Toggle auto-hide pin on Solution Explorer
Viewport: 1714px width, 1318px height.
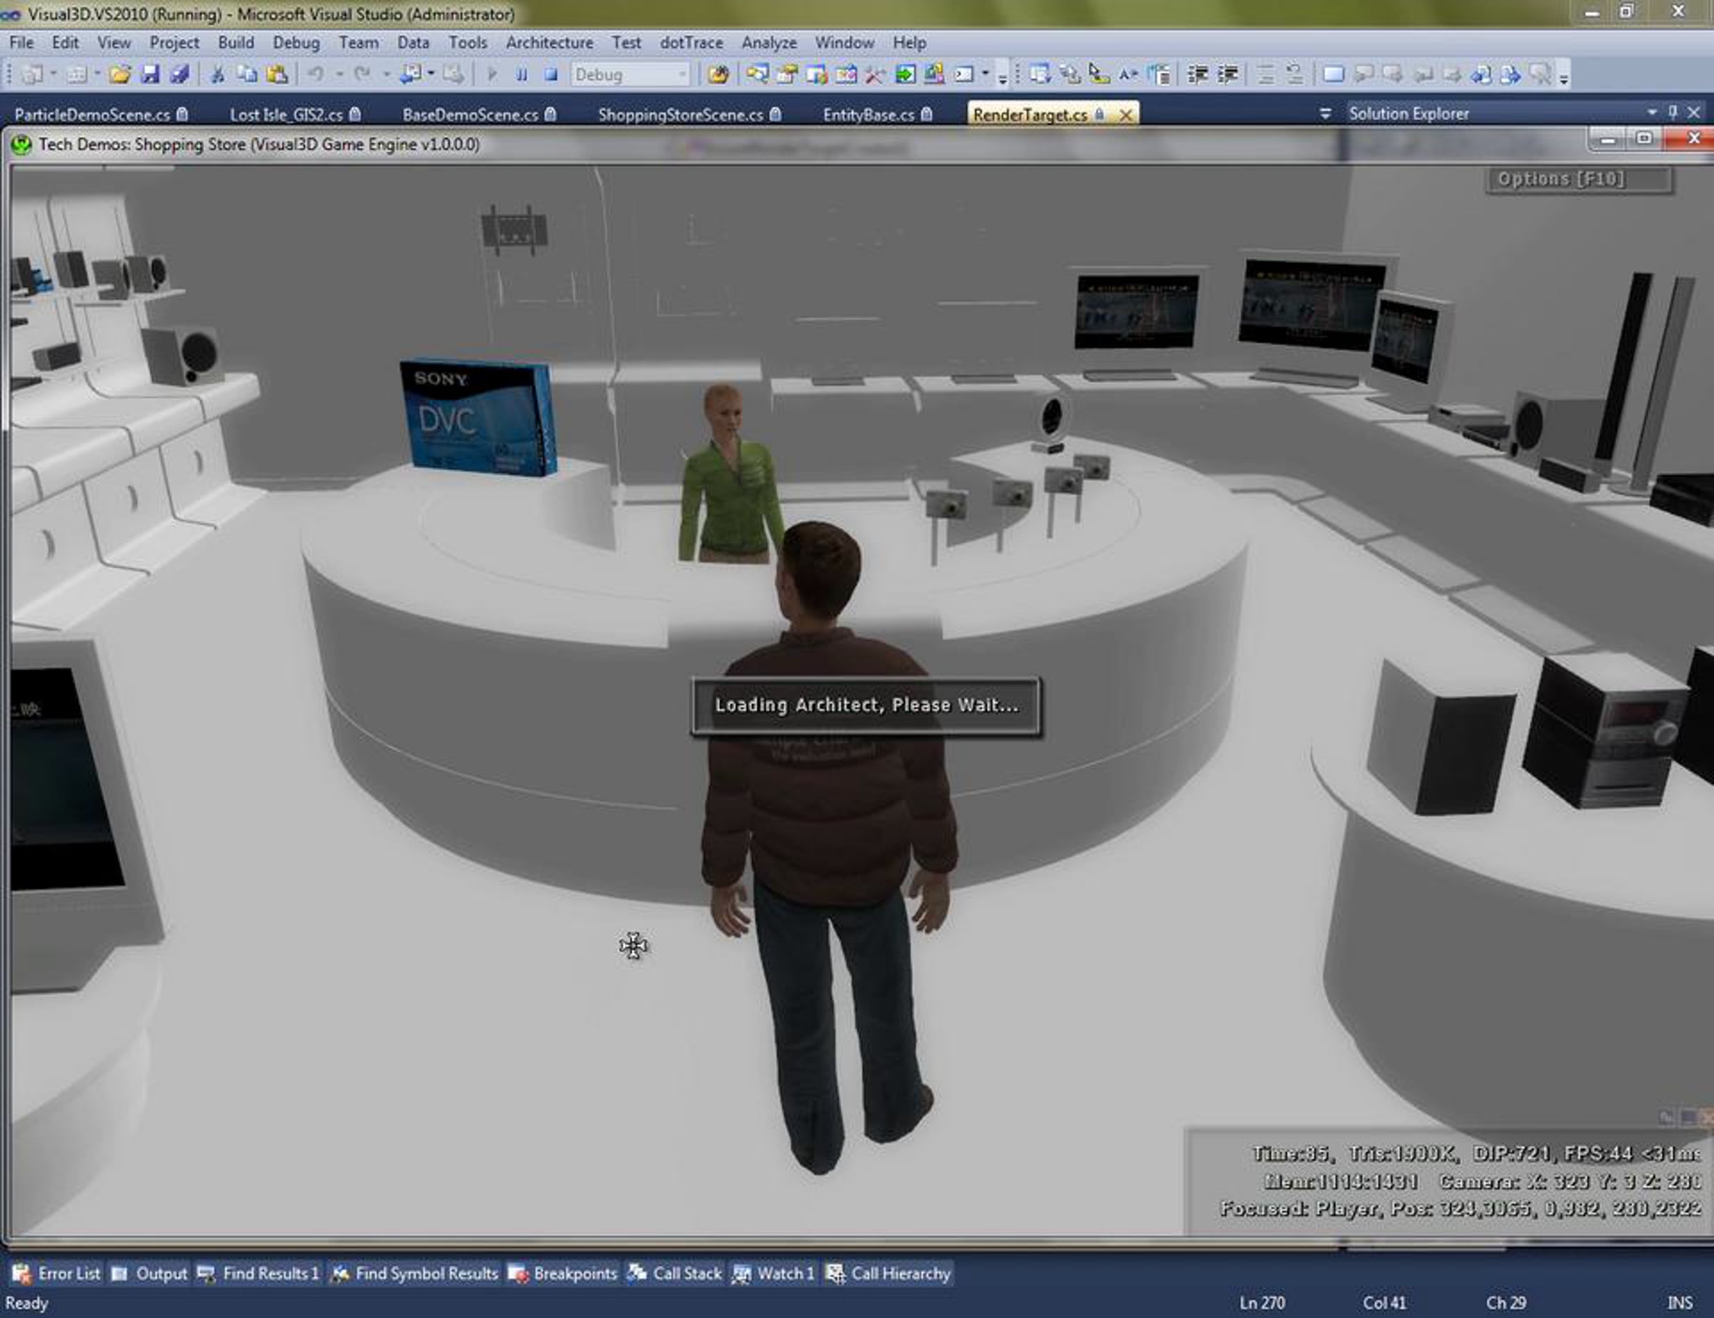click(x=1673, y=112)
